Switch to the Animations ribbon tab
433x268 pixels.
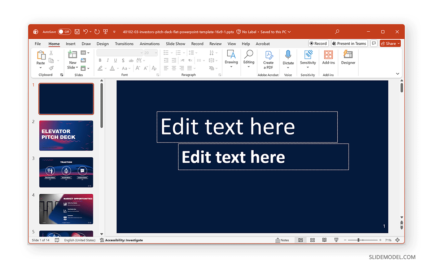(150, 44)
